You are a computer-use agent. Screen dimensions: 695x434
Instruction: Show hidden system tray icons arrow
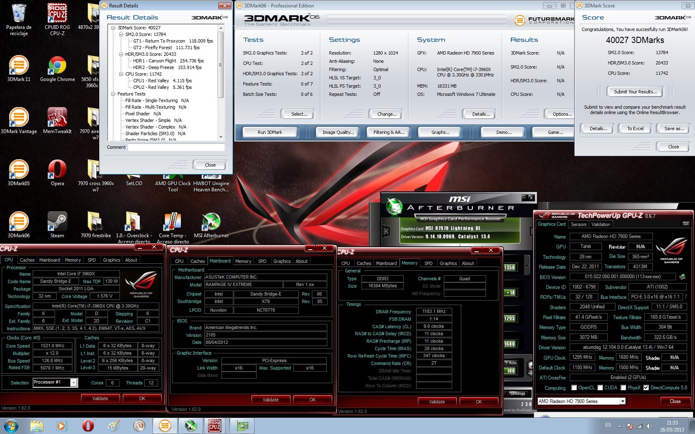pyautogui.click(x=619, y=426)
